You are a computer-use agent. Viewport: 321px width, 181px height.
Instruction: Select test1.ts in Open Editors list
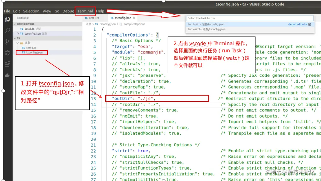(x=48, y=29)
